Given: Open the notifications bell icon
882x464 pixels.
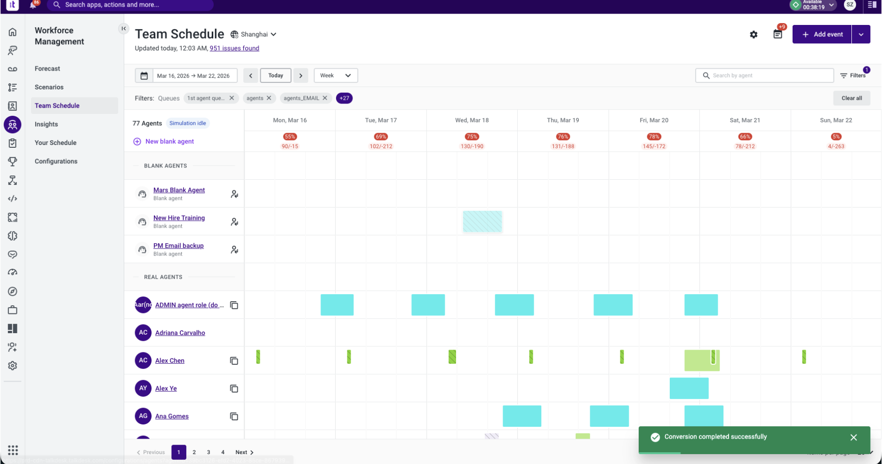Looking at the screenshot, I should point(32,5).
